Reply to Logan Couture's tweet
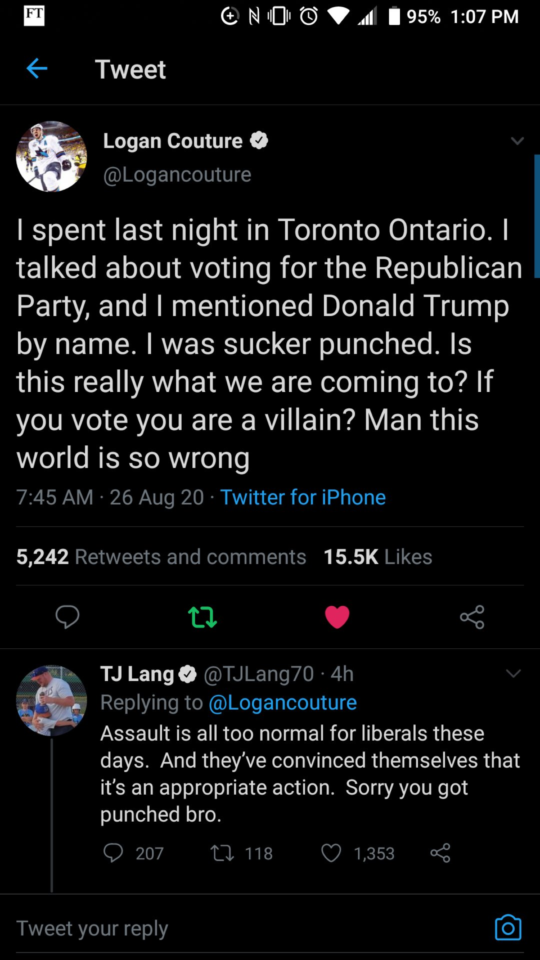Image resolution: width=540 pixels, height=960 pixels. (67, 617)
